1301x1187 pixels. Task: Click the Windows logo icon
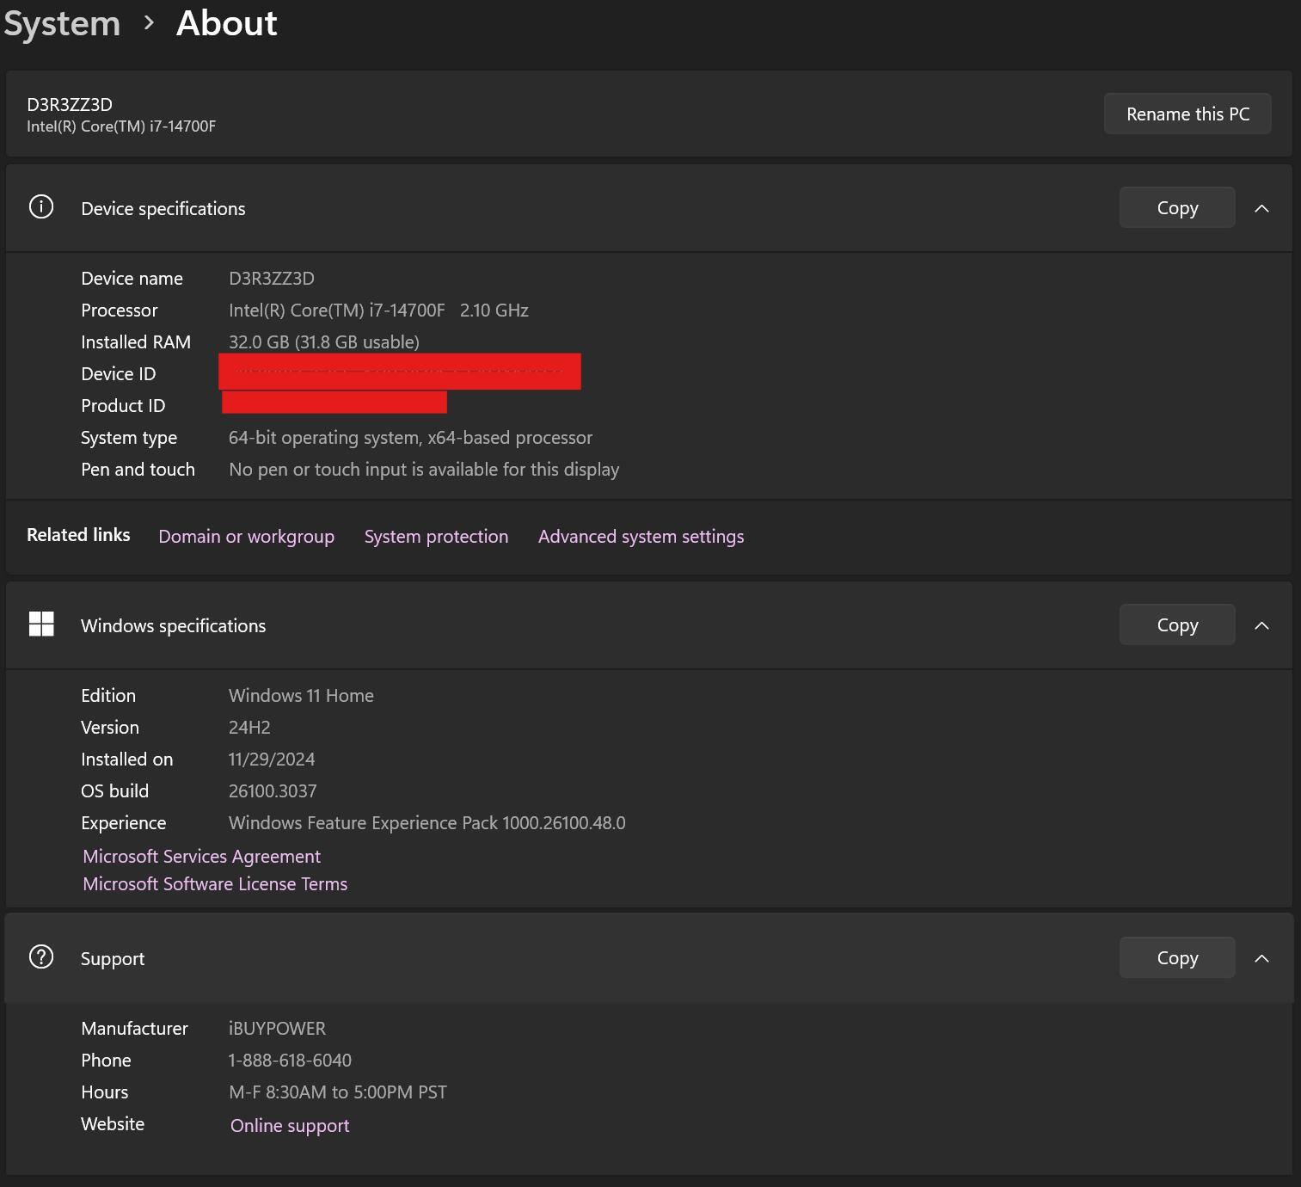41,624
